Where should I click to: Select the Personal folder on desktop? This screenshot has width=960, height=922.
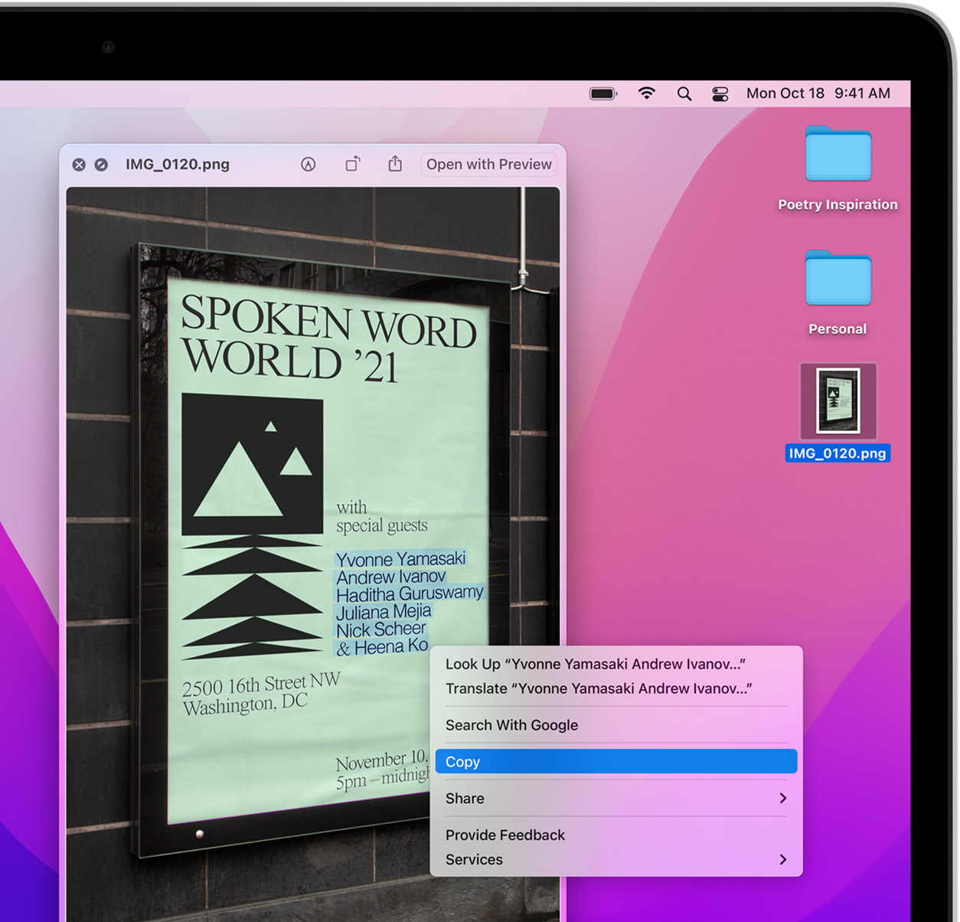click(838, 278)
